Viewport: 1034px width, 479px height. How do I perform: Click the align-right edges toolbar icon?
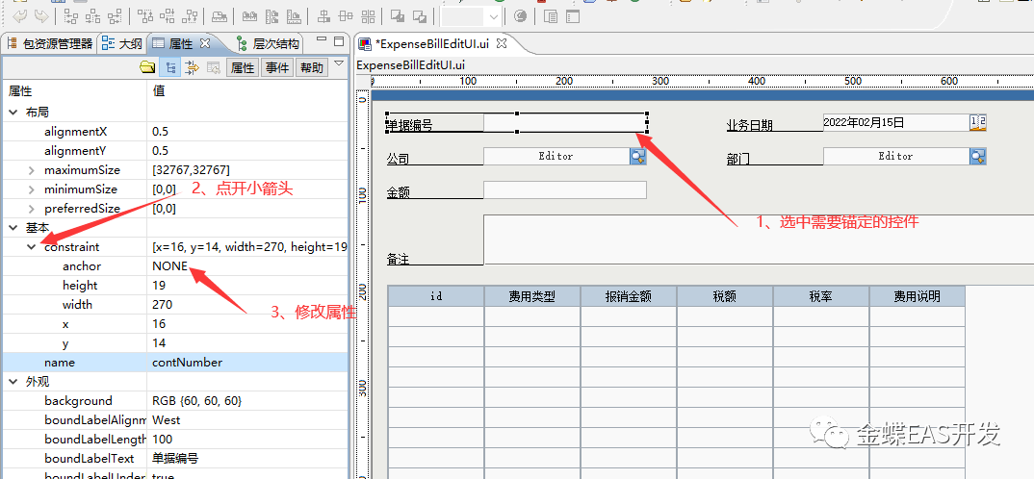[x=115, y=16]
